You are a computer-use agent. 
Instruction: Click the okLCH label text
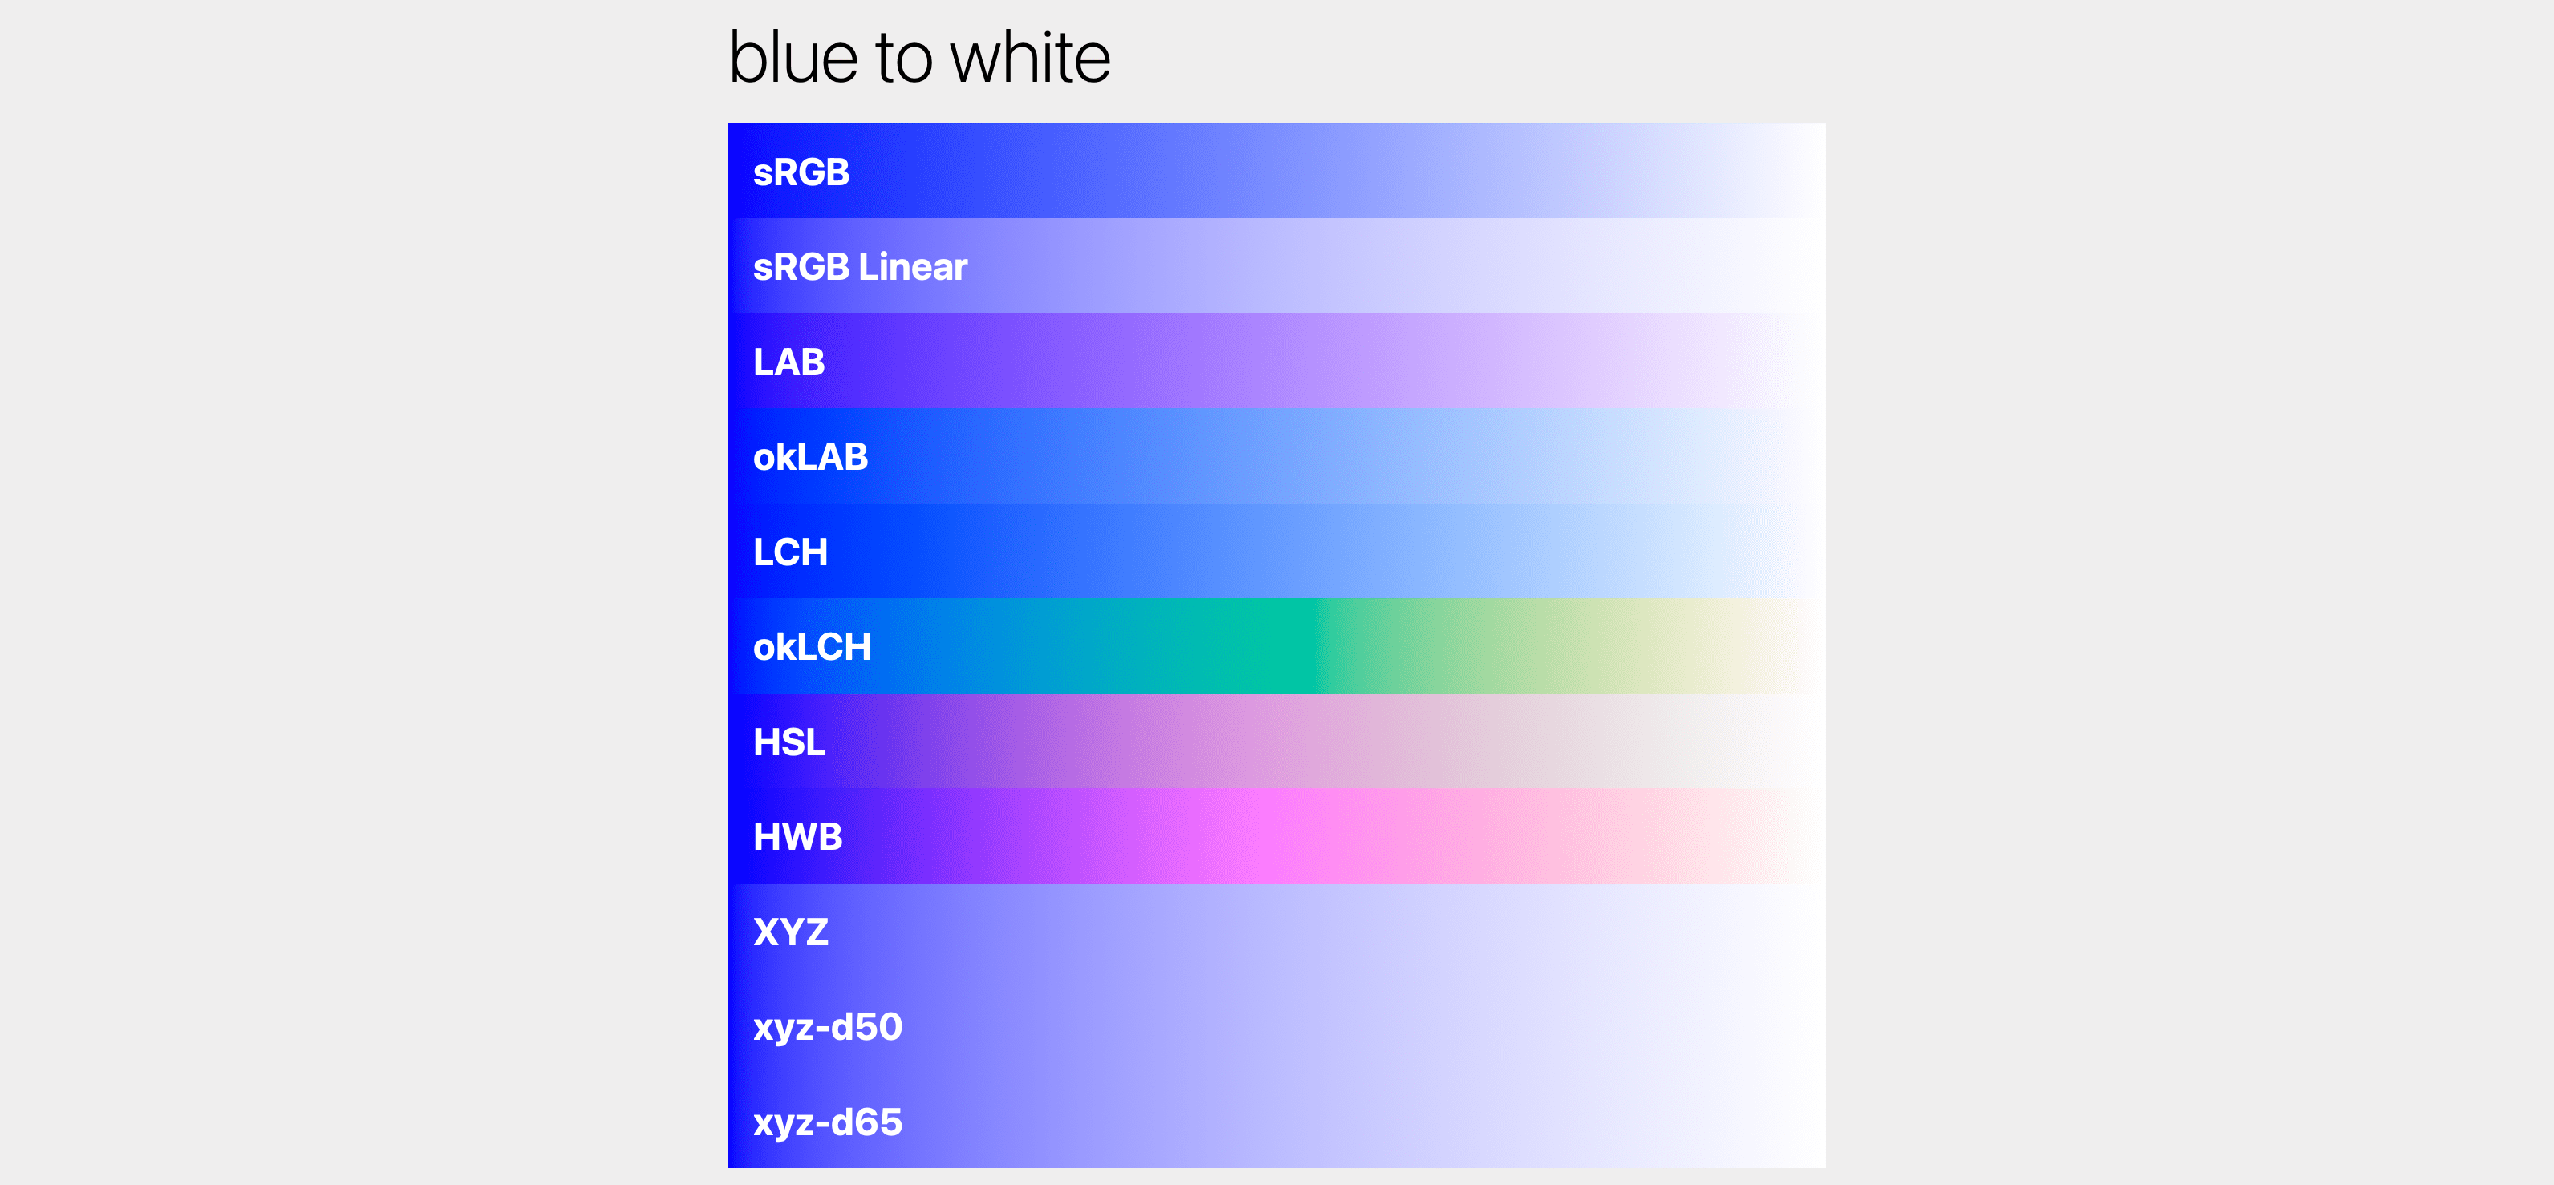click(812, 647)
